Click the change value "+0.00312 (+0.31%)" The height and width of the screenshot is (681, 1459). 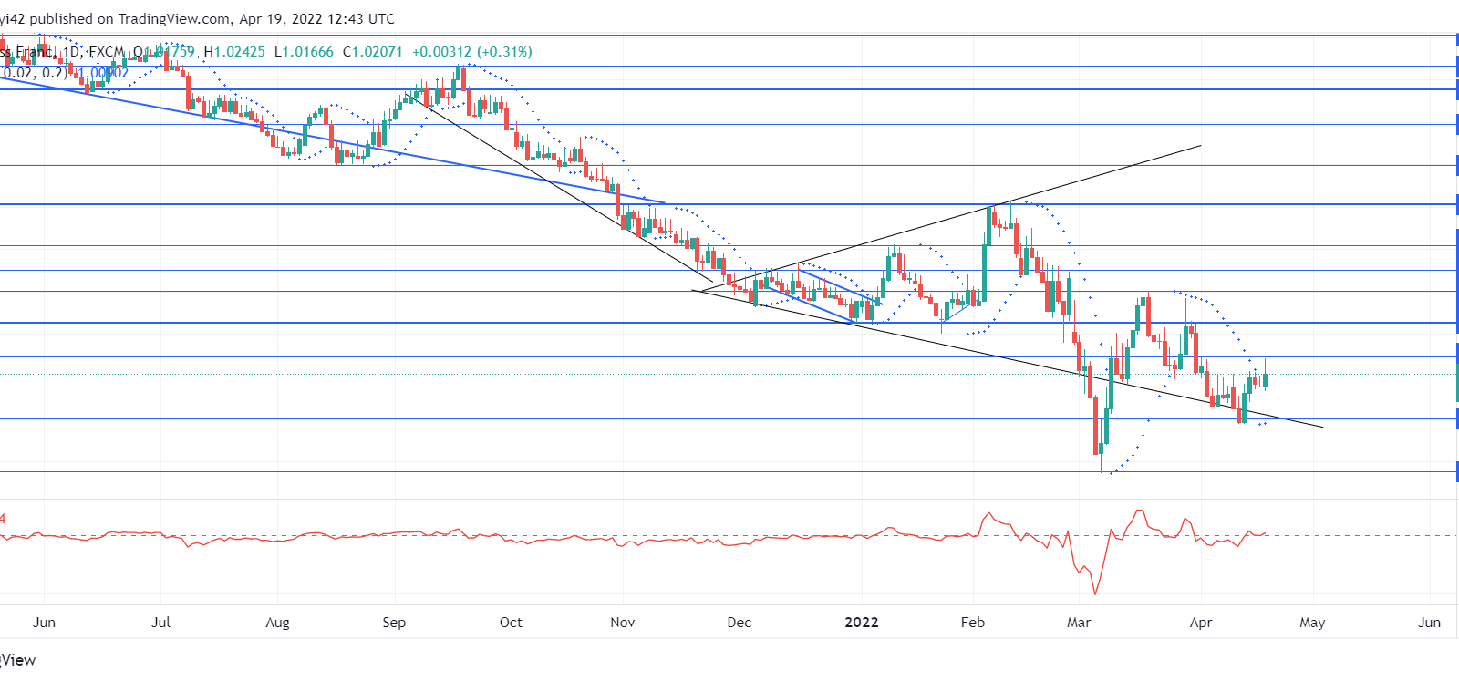(472, 52)
